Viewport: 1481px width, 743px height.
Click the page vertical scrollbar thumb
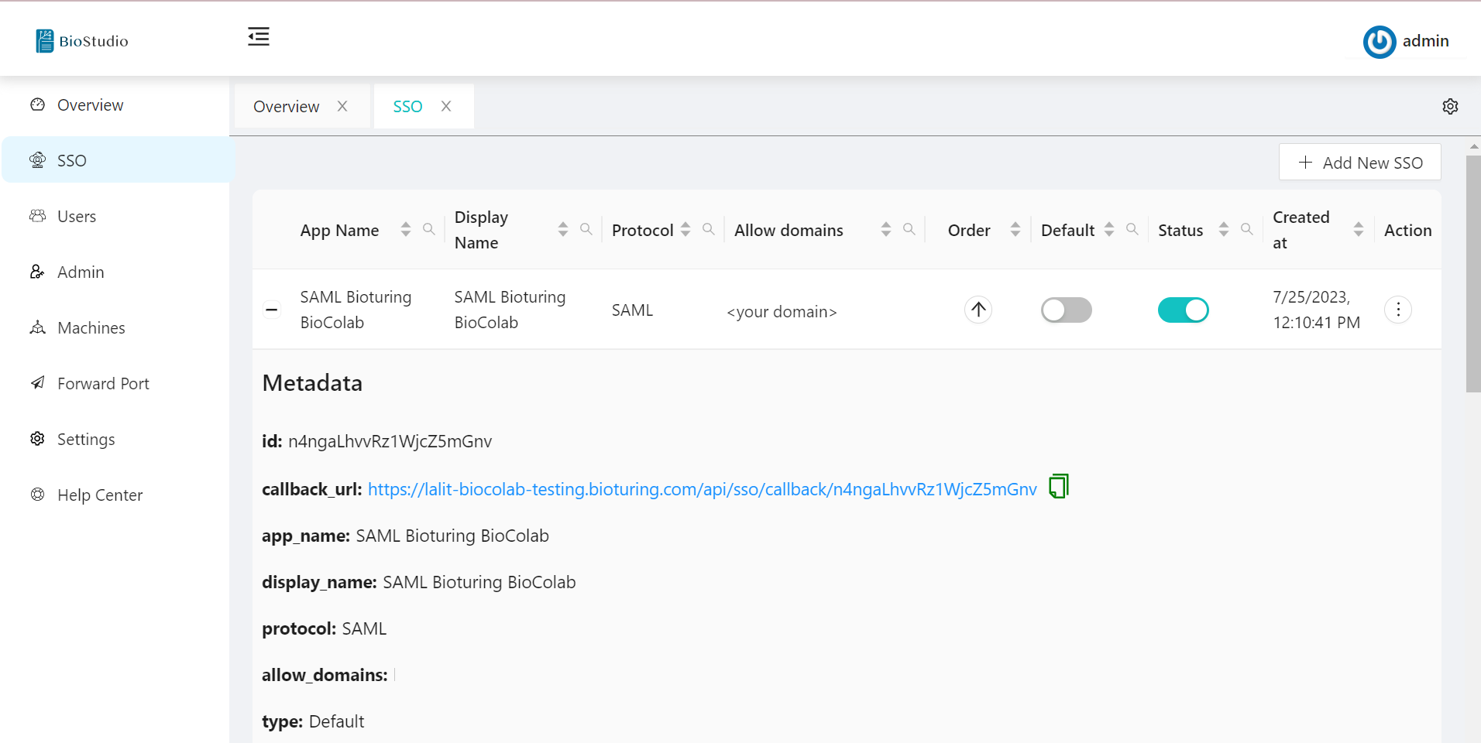[1473, 274]
